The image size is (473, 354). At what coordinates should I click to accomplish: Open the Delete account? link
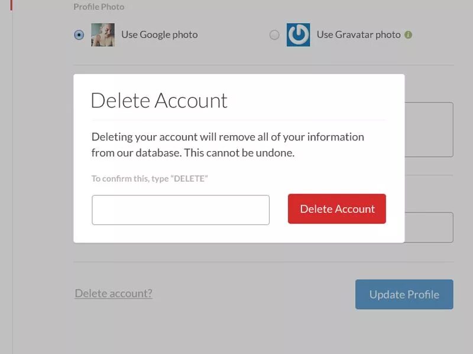coord(114,293)
